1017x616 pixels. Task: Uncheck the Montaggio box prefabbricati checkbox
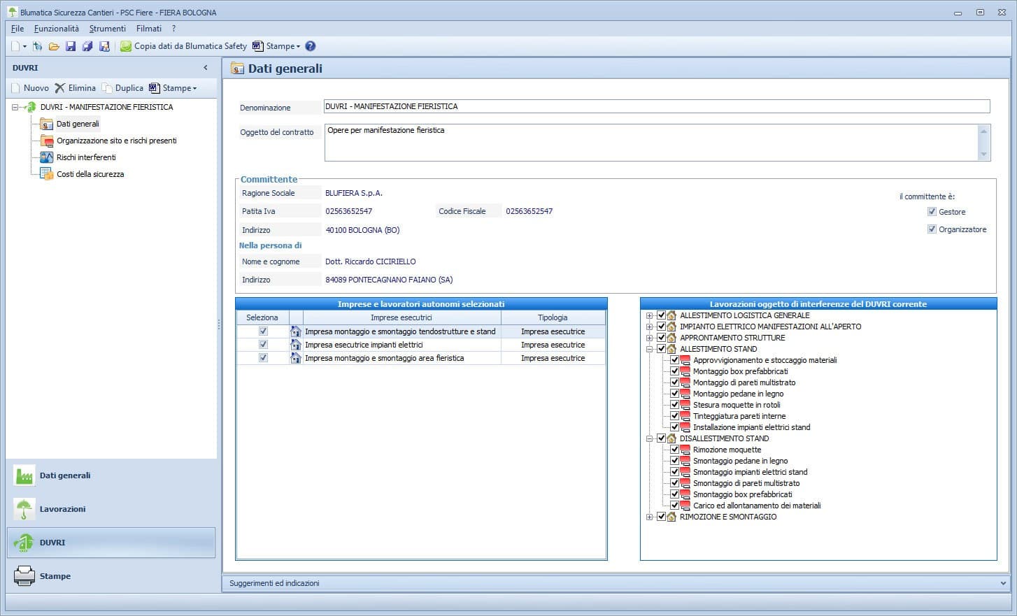click(674, 371)
